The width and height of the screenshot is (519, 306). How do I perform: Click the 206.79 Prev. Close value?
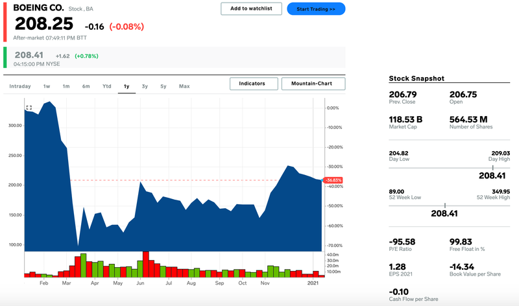(403, 94)
